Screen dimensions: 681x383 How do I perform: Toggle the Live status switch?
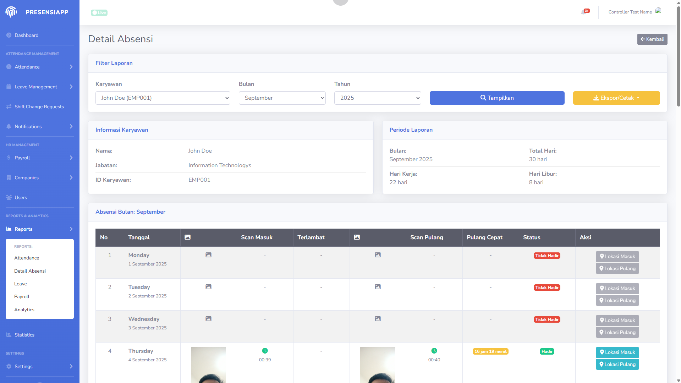point(99,13)
